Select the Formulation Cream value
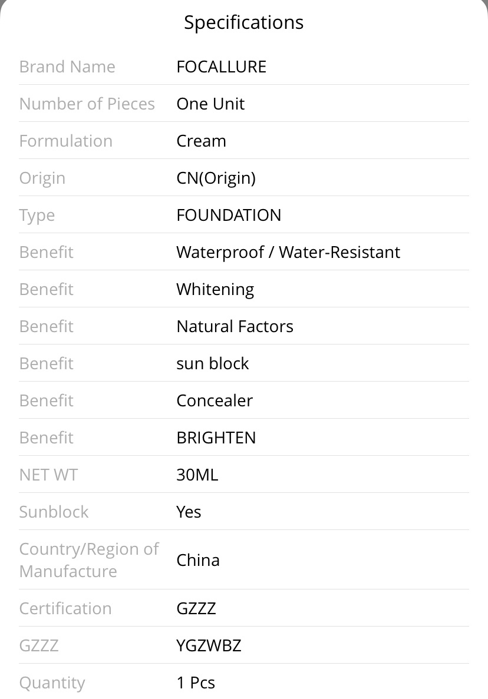 (201, 141)
